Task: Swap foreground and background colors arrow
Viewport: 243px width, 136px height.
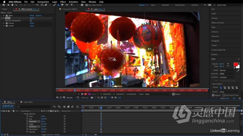Action: click(x=239, y=63)
